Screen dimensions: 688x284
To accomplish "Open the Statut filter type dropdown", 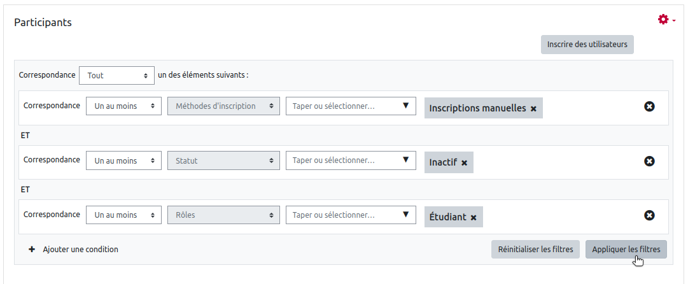I will pyautogui.click(x=223, y=161).
